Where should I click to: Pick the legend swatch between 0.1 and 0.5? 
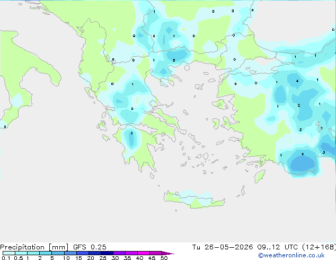(x=9, y=253)
